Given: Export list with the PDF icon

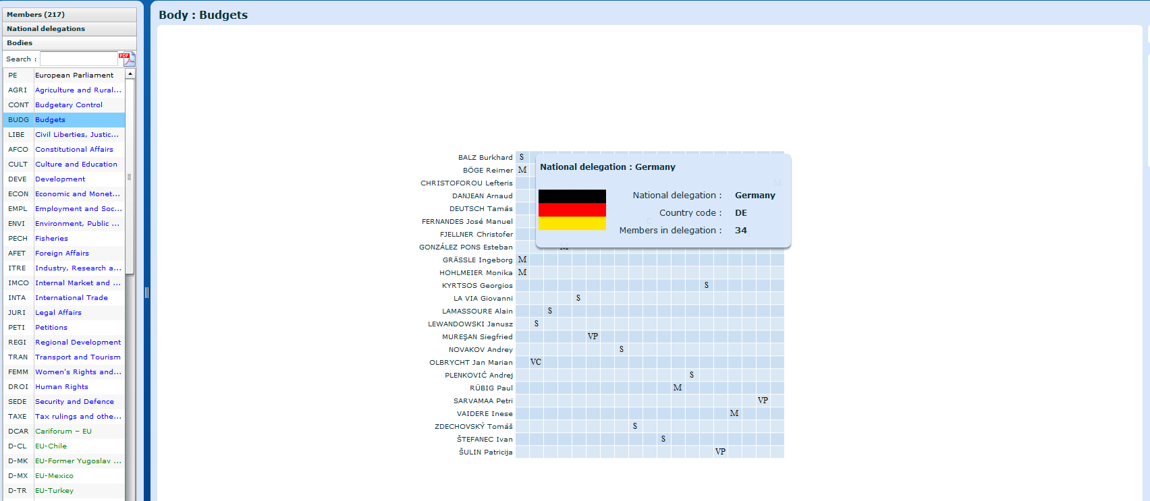Looking at the screenshot, I should 127,59.
